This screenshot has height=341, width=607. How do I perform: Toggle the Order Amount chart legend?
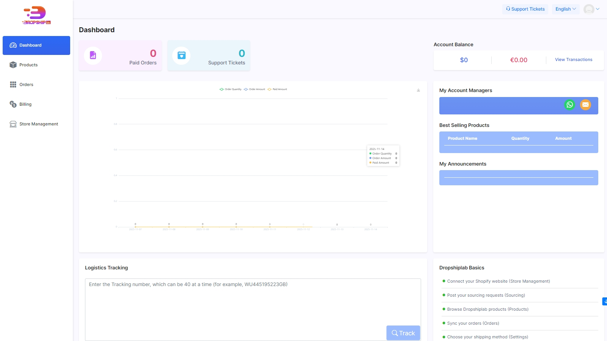[x=254, y=89]
